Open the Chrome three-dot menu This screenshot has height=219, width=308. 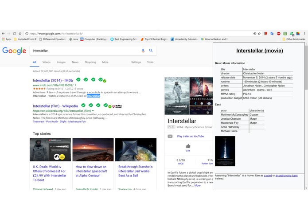point(304,34)
